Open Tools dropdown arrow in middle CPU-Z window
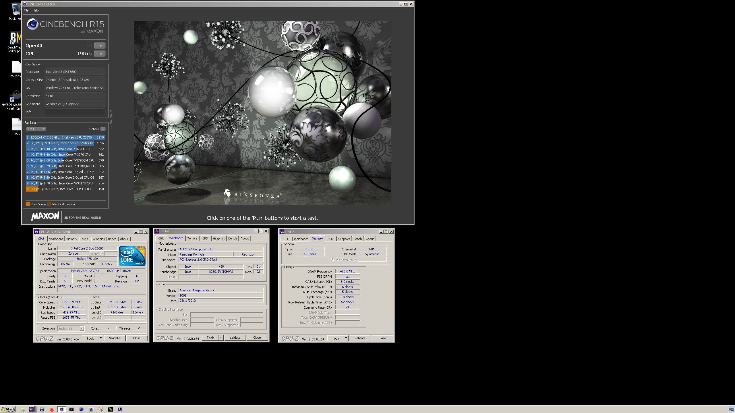The height and width of the screenshot is (413, 735). (221, 338)
